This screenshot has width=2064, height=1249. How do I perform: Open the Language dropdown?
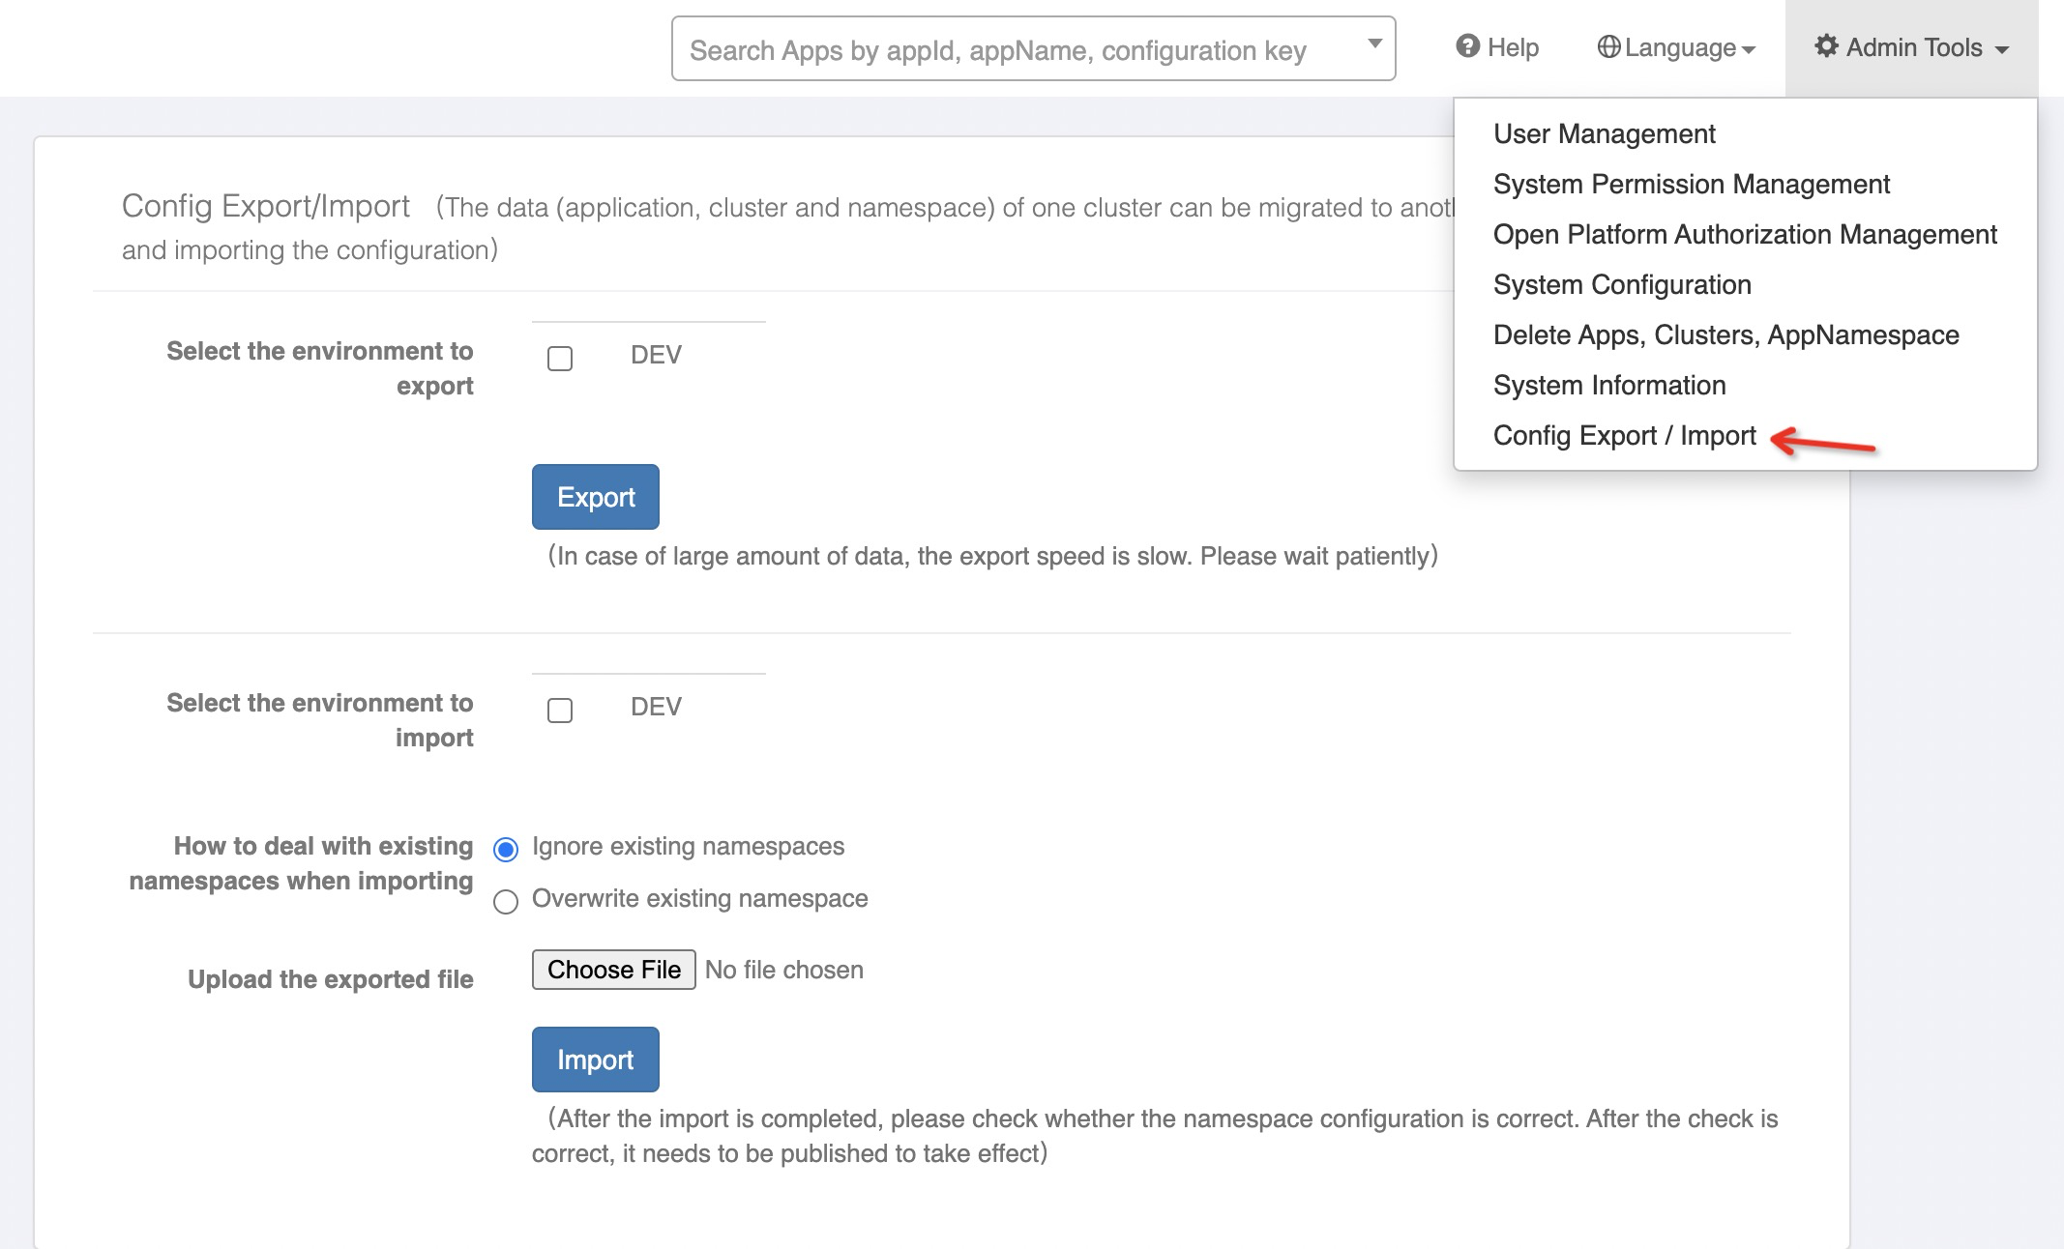pos(1678,46)
